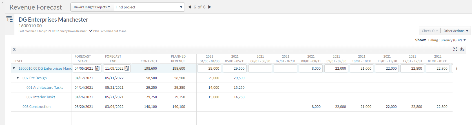Click FORECAST END column header
Viewport: 472px width, 125px height.
click(113, 59)
